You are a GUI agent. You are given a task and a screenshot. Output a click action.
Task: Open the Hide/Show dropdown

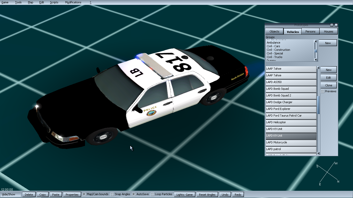click(x=11, y=194)
